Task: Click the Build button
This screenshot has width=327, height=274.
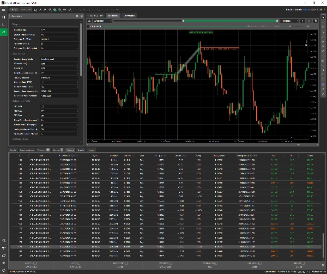Action: [14, 10]
